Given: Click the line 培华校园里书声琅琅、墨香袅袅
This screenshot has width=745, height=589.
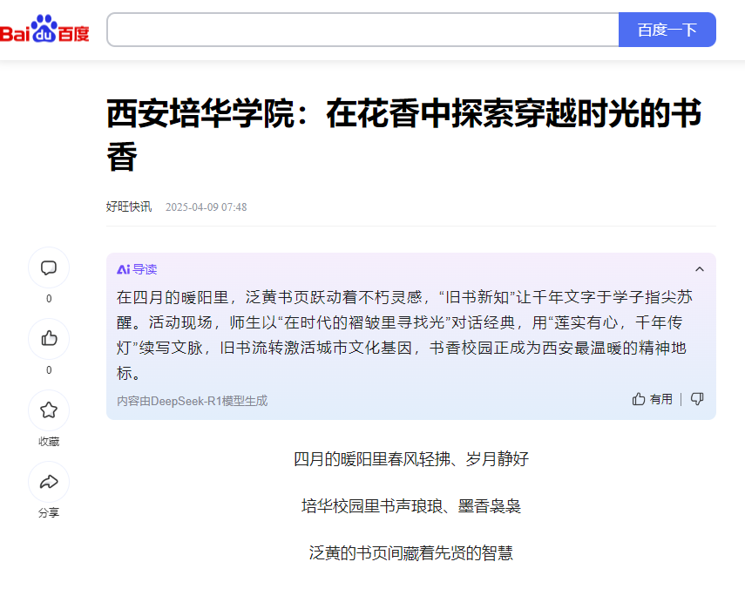Looking at the screenshot, I should (x=411, y=506).
